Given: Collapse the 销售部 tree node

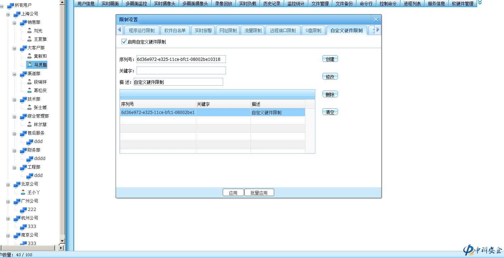Looking at the screenshot, I should tap(15, 23).
